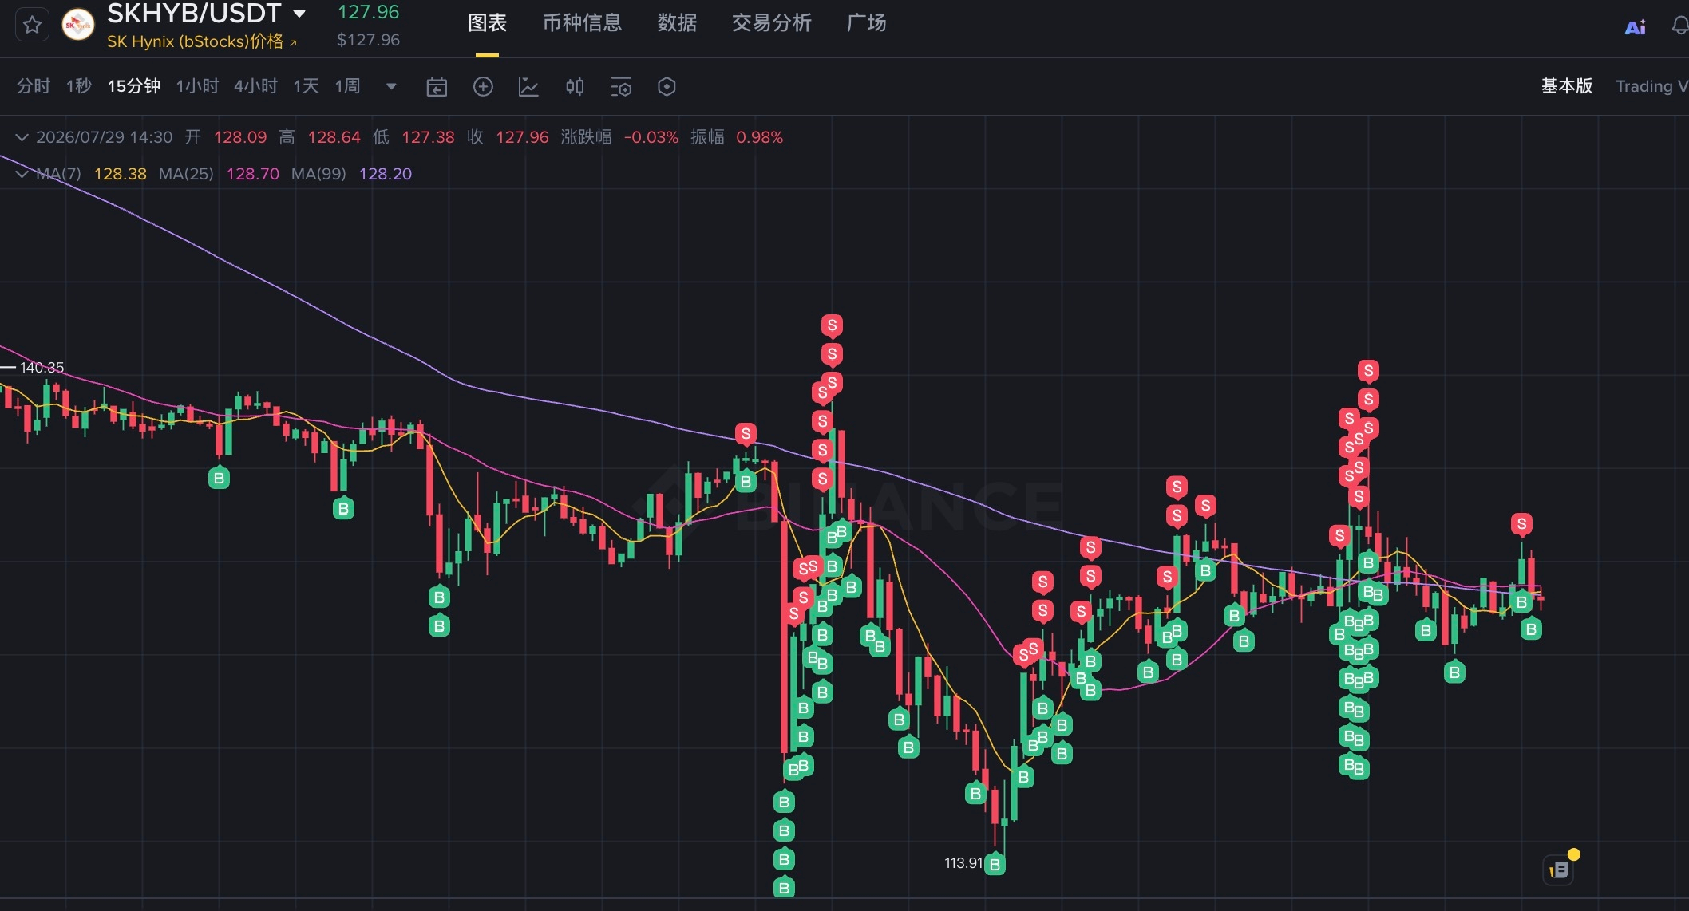Open notifications bell icon
1689x911 pixels.
point(1679,26)
